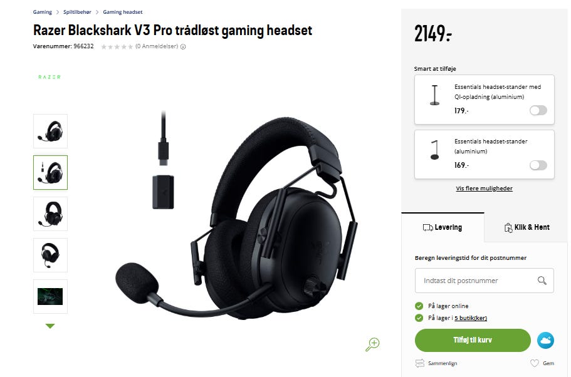Click the Razer brand logo
Viewport: 571px width, 377px height.
pyautogui.click(x=50, y=77)
